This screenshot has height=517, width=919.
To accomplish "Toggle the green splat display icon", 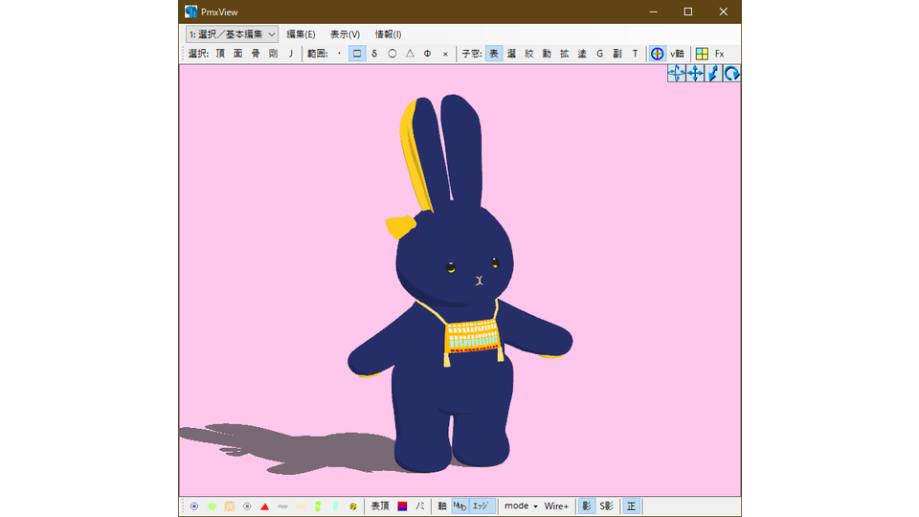I will click(213, 506).
